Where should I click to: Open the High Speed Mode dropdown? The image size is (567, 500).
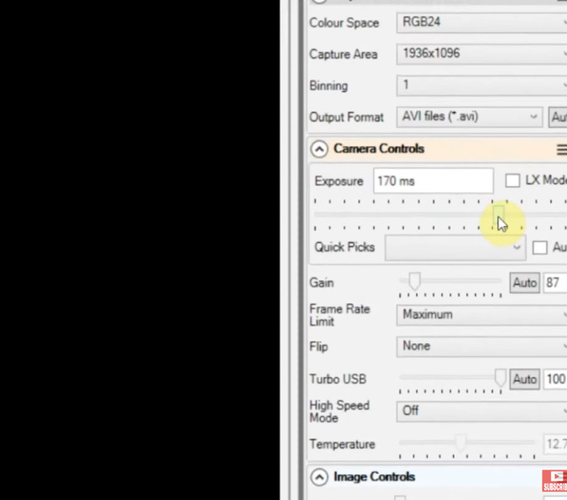[x=563, y=411]
